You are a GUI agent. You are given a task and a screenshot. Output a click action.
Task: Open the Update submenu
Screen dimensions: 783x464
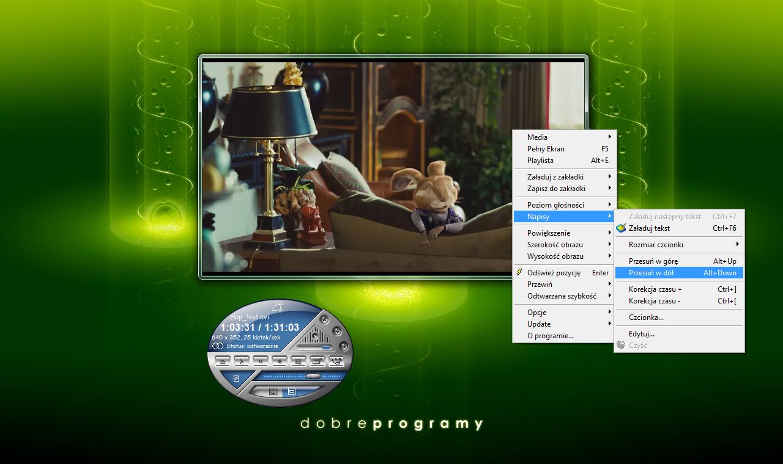565,324
